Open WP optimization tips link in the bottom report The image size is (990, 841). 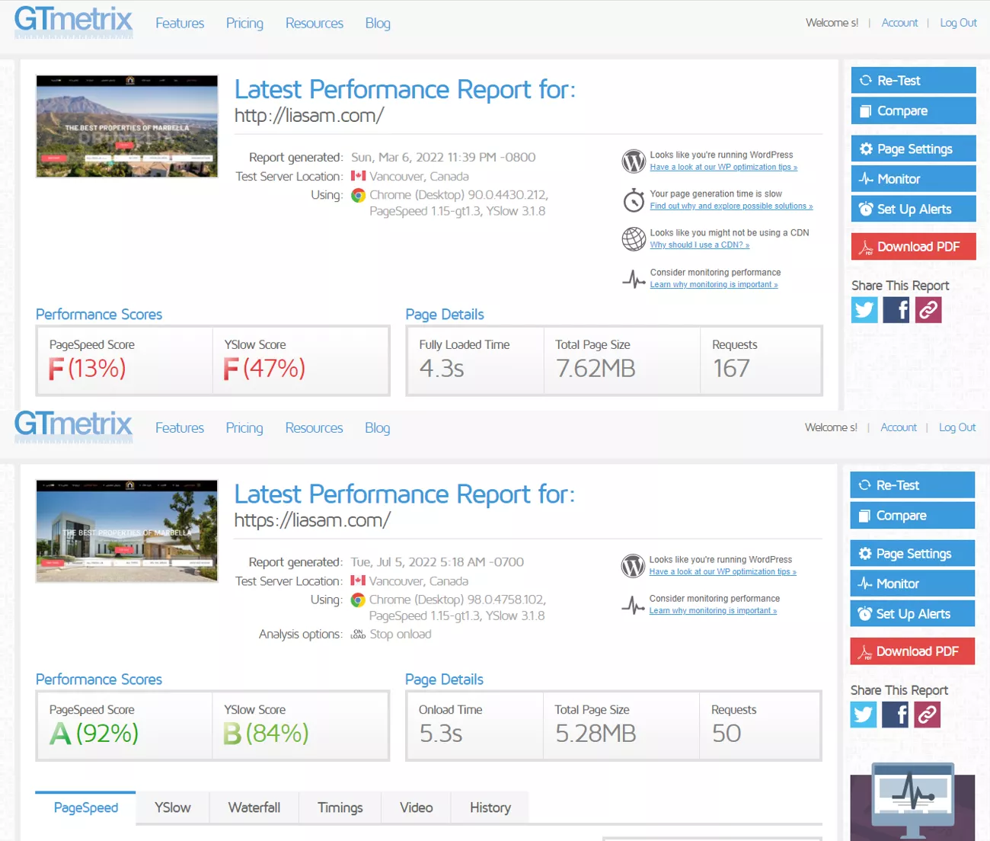click(x=723, y=572)
